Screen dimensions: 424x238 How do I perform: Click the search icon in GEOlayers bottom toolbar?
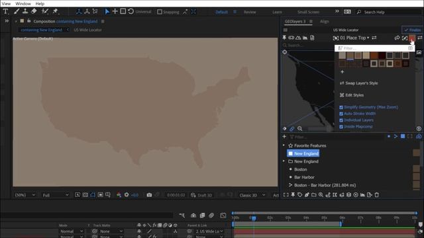pos(321,194)
